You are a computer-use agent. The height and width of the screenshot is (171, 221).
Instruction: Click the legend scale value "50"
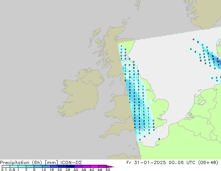(x=108, y=170)
